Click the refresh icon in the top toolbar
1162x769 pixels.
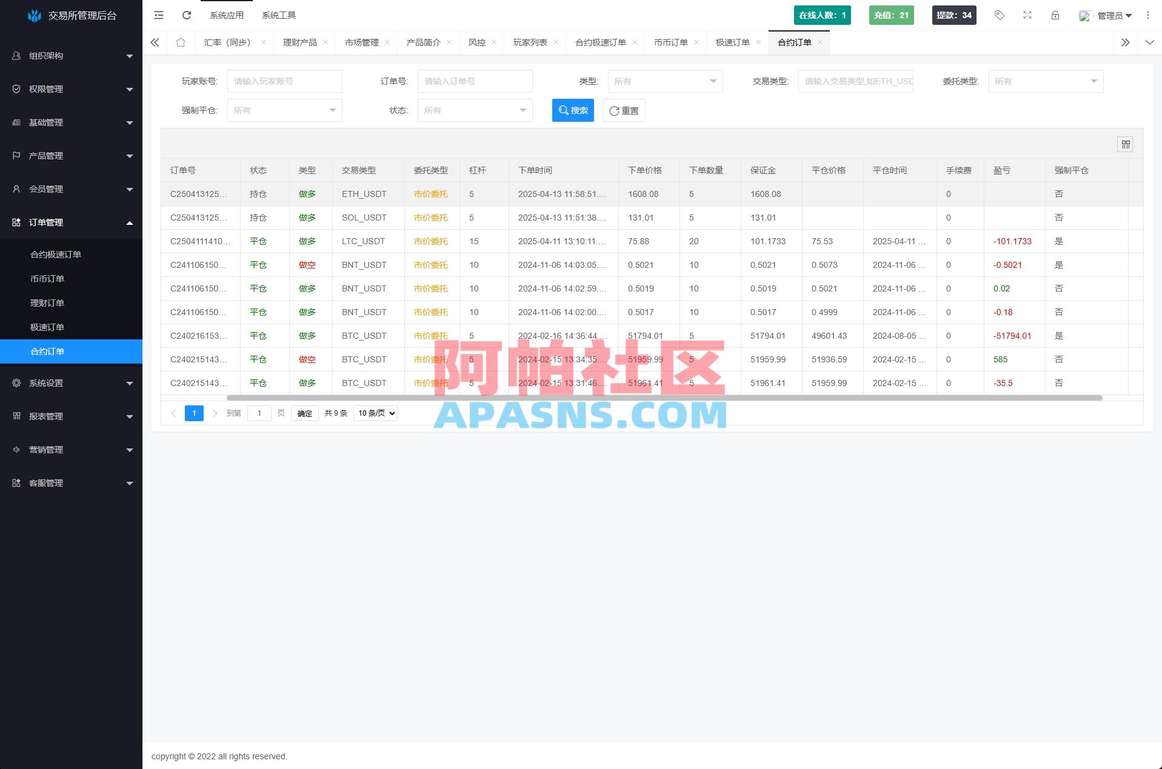point(186,15)
